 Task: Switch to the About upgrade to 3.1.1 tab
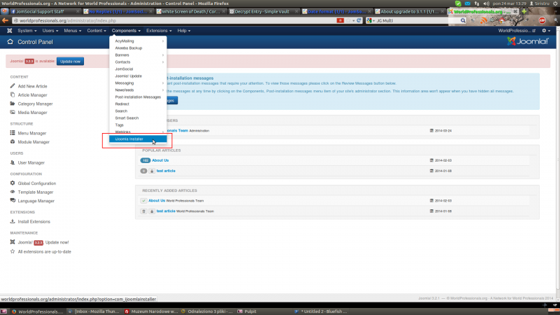[409, 11]
